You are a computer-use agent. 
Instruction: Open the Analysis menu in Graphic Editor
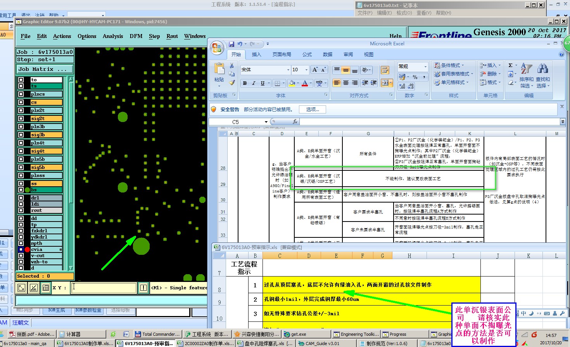pyautogui.click(x=113, y=36)
